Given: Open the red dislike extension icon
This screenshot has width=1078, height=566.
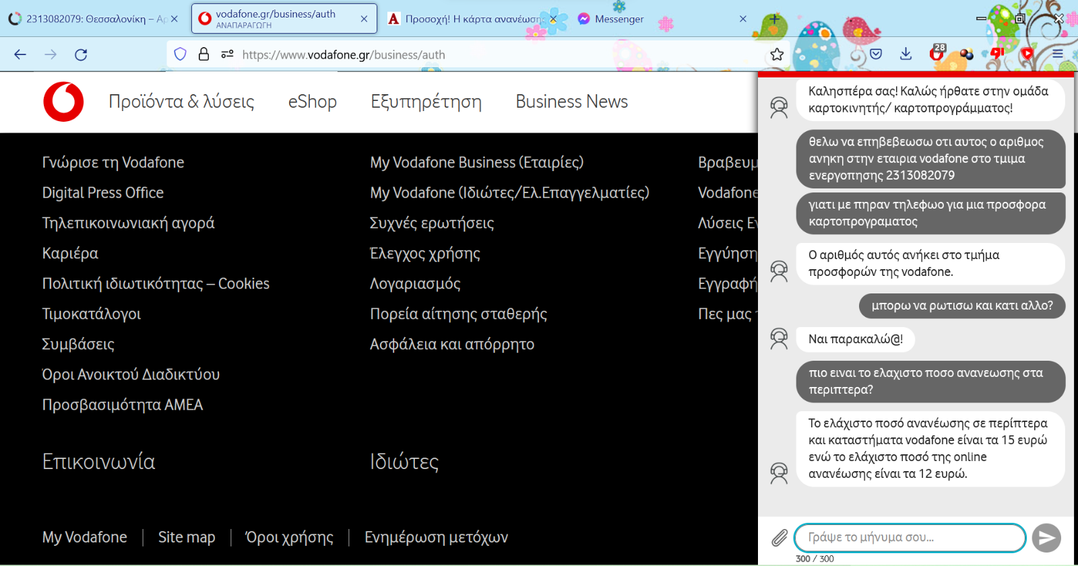Looking at the screenshot, I should tap(997, 53).
